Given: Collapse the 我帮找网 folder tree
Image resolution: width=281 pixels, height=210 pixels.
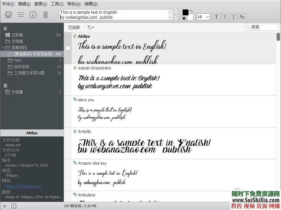Looking at the screenshot, I should click(x=3, y=48).
